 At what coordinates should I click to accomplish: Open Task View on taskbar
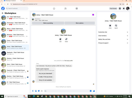point(30,96)
